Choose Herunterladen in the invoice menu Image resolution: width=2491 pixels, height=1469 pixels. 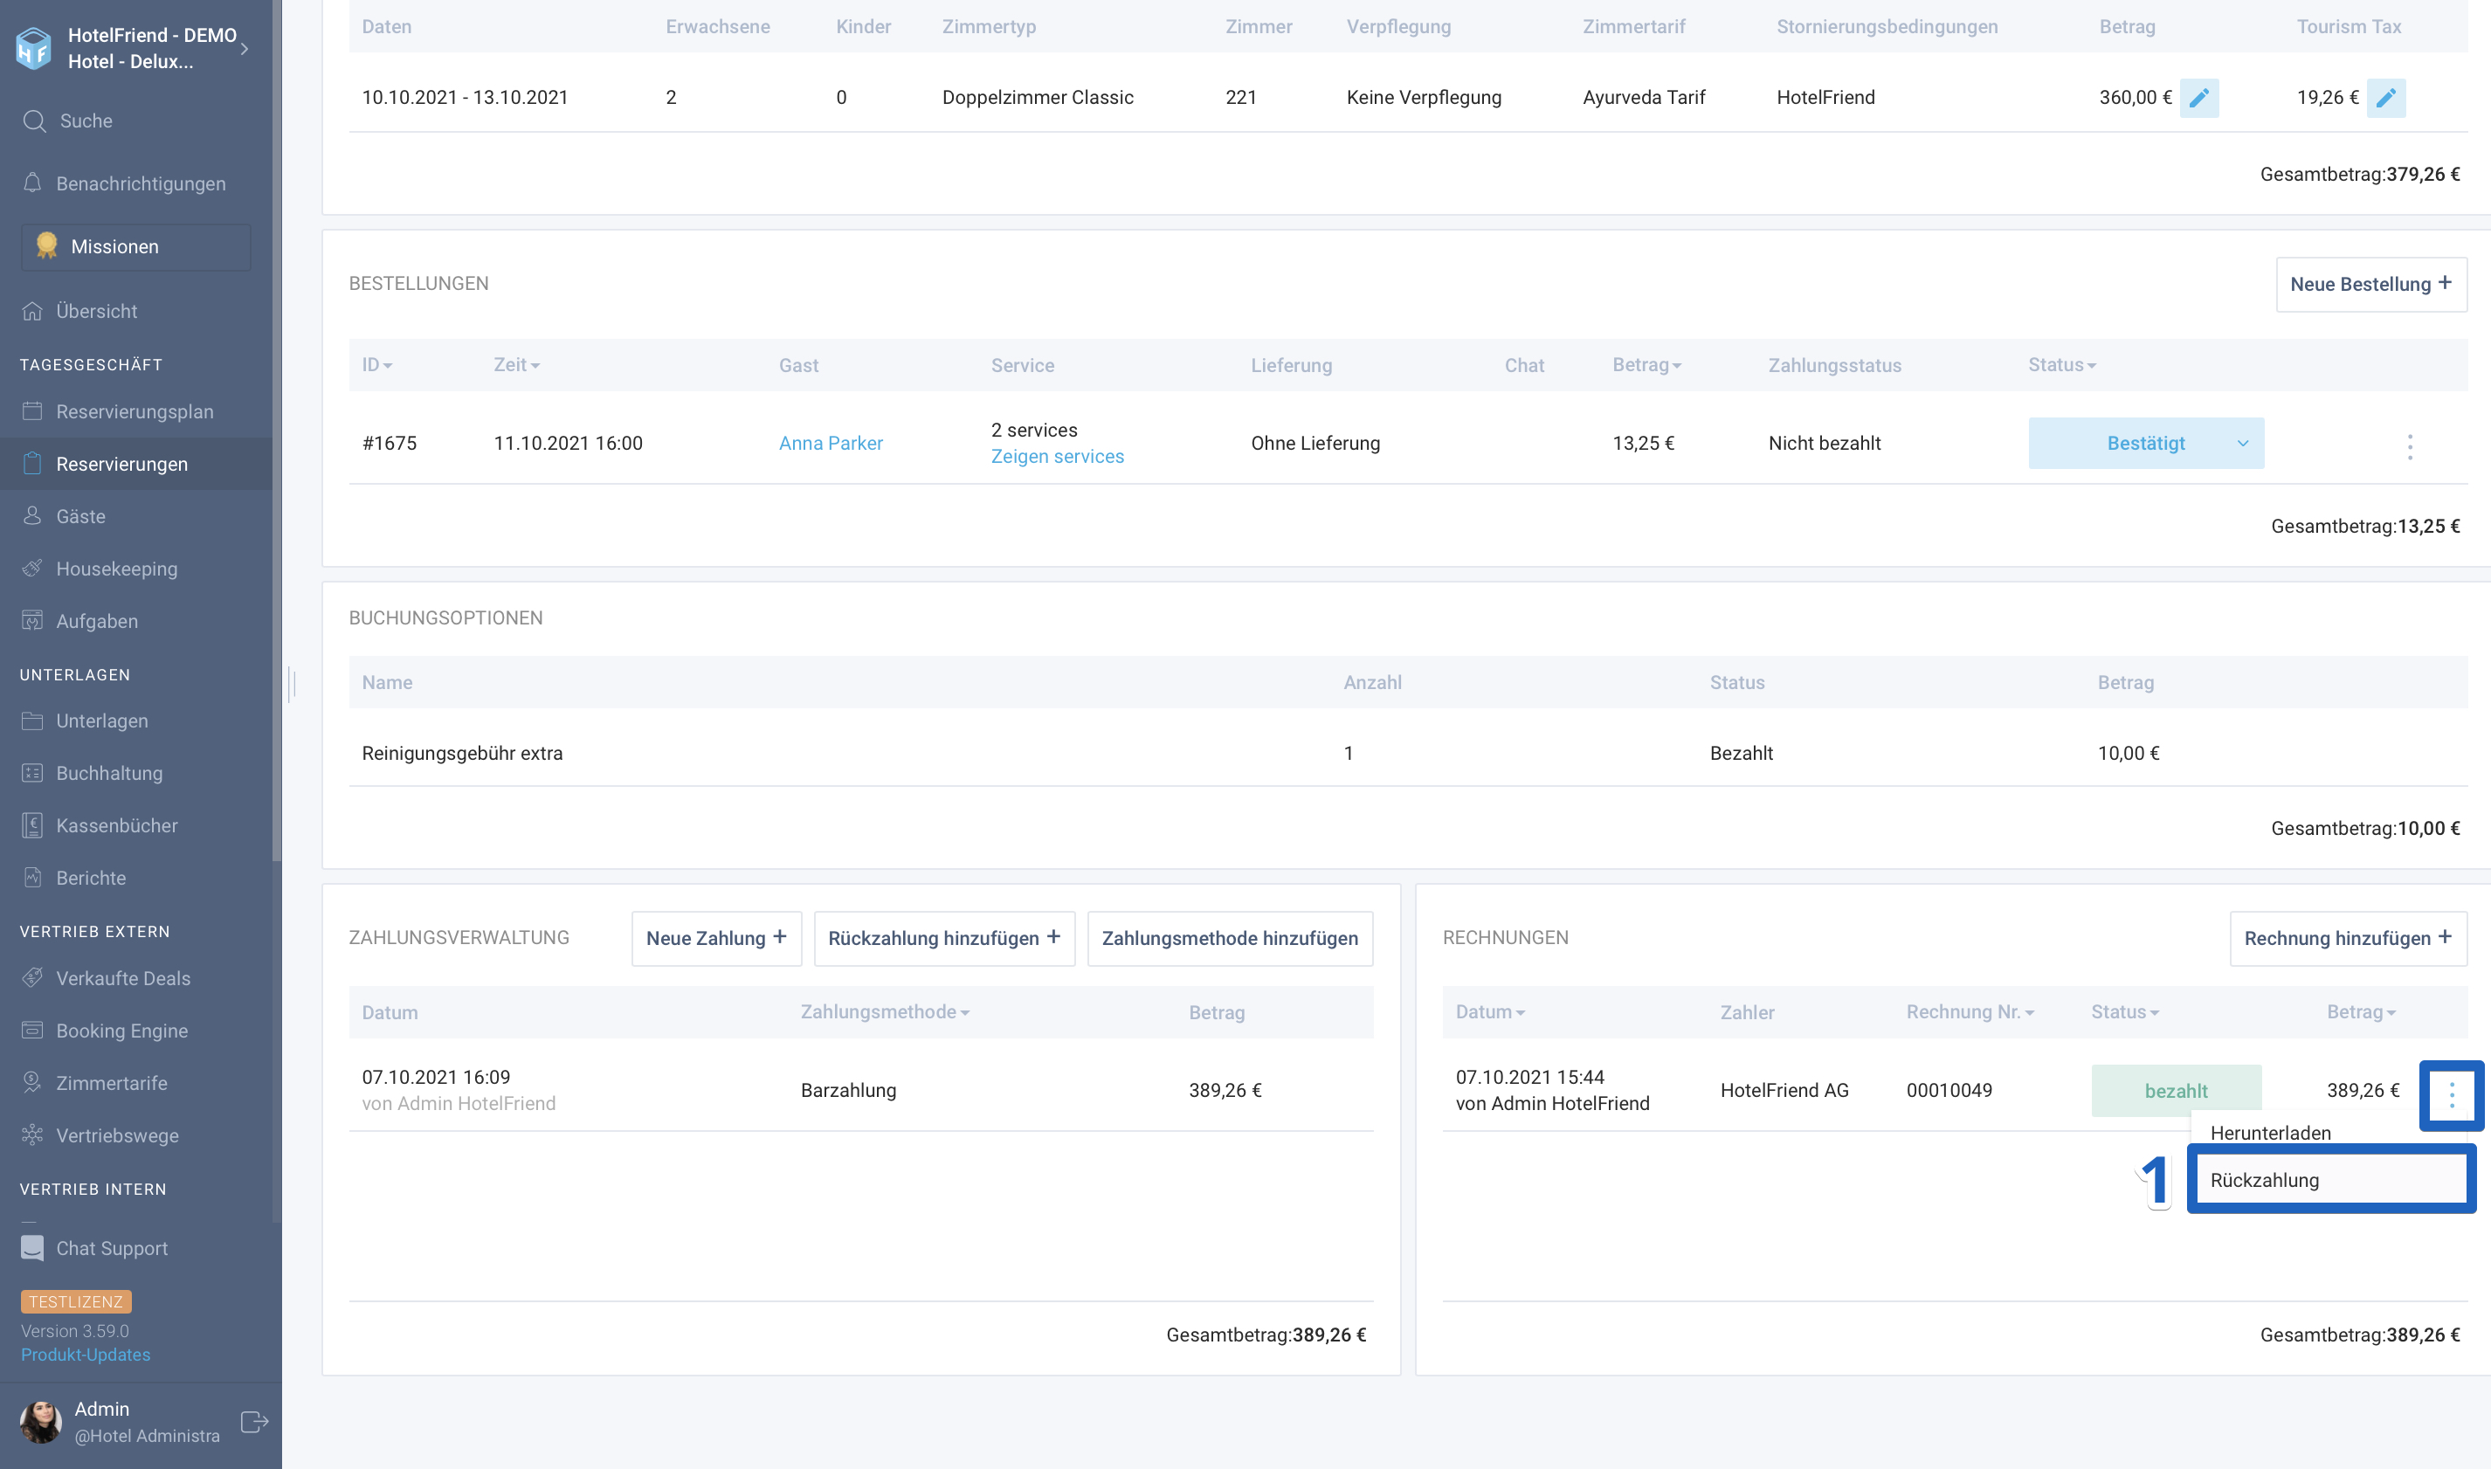tap(2270, 1133)
